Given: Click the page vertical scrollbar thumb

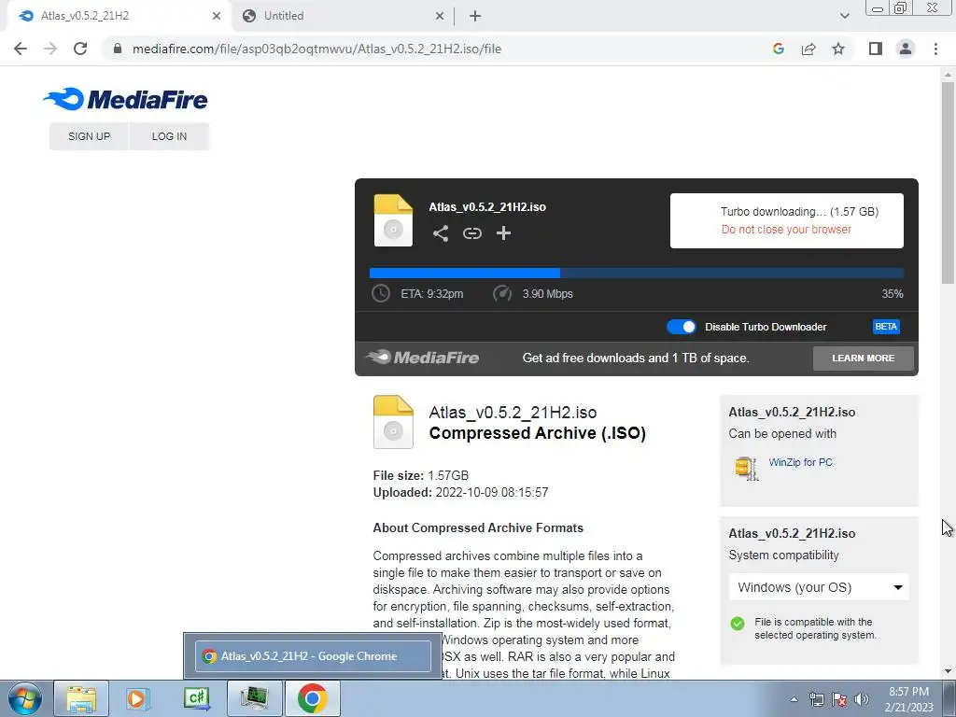Looking at the screenshot, I should point(948,182).
